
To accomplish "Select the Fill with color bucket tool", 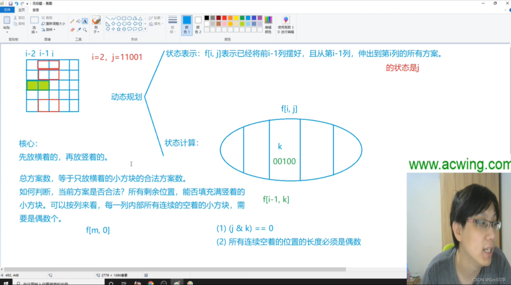I will point(78,21).
